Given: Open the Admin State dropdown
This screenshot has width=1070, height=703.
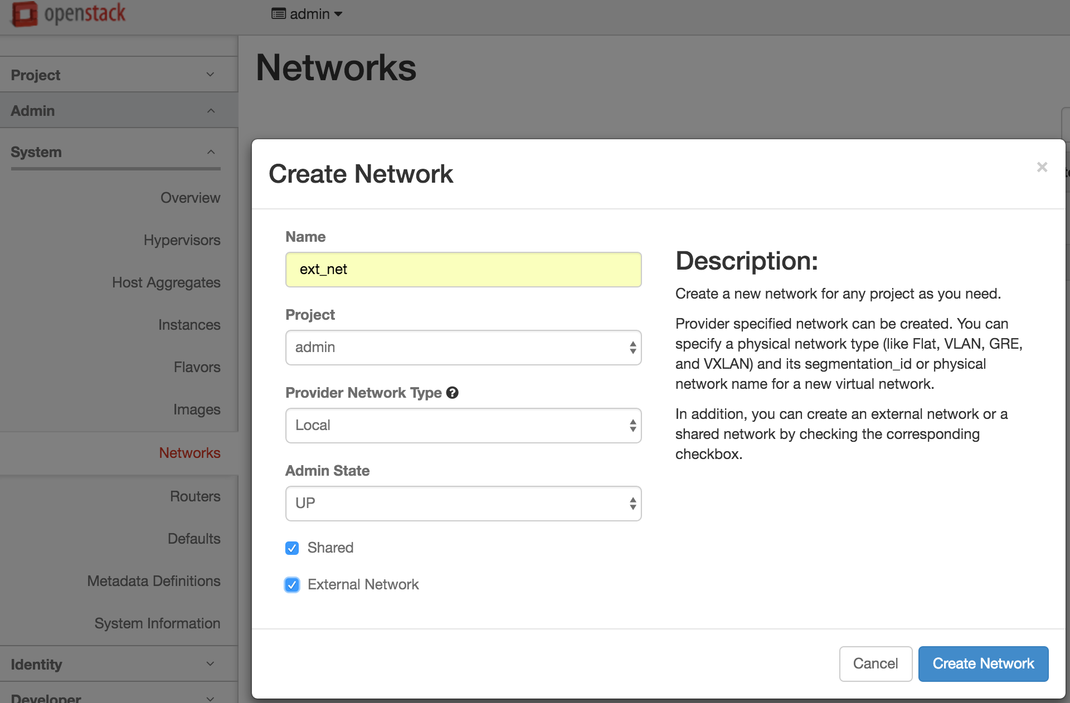Looking at the screenshot, I should (x=463, y=504).
